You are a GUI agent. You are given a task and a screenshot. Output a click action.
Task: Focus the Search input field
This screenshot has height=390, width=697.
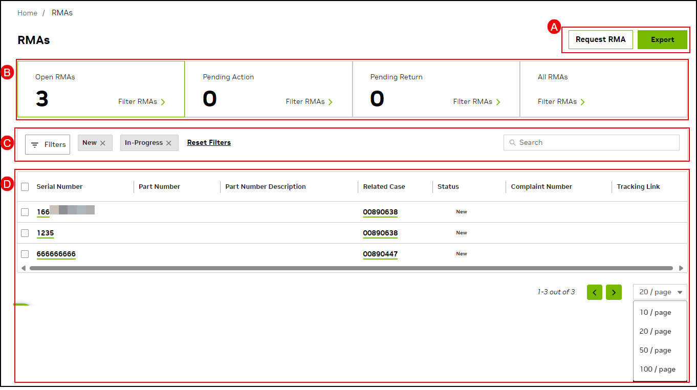[x=592, y=143]
